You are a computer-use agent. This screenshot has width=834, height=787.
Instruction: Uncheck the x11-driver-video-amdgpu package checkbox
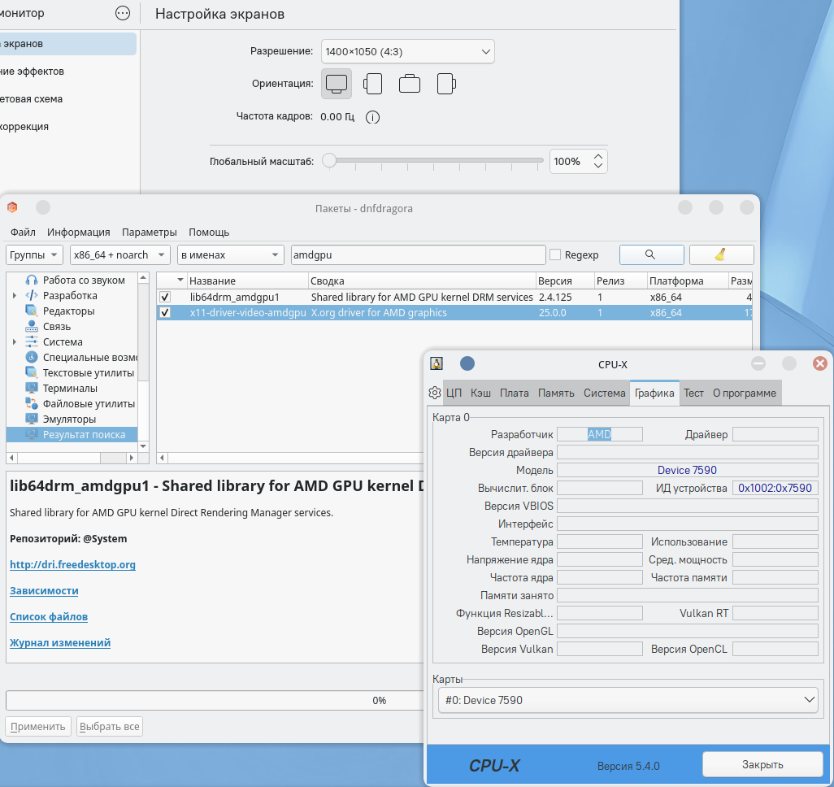click(x=166, y=313)
